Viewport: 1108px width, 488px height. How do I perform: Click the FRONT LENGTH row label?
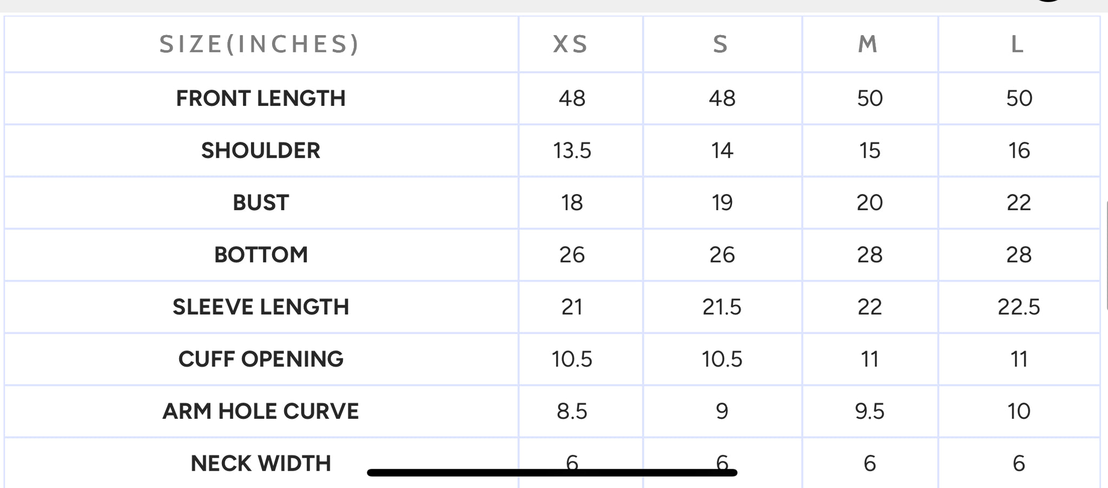click(261, 98)
